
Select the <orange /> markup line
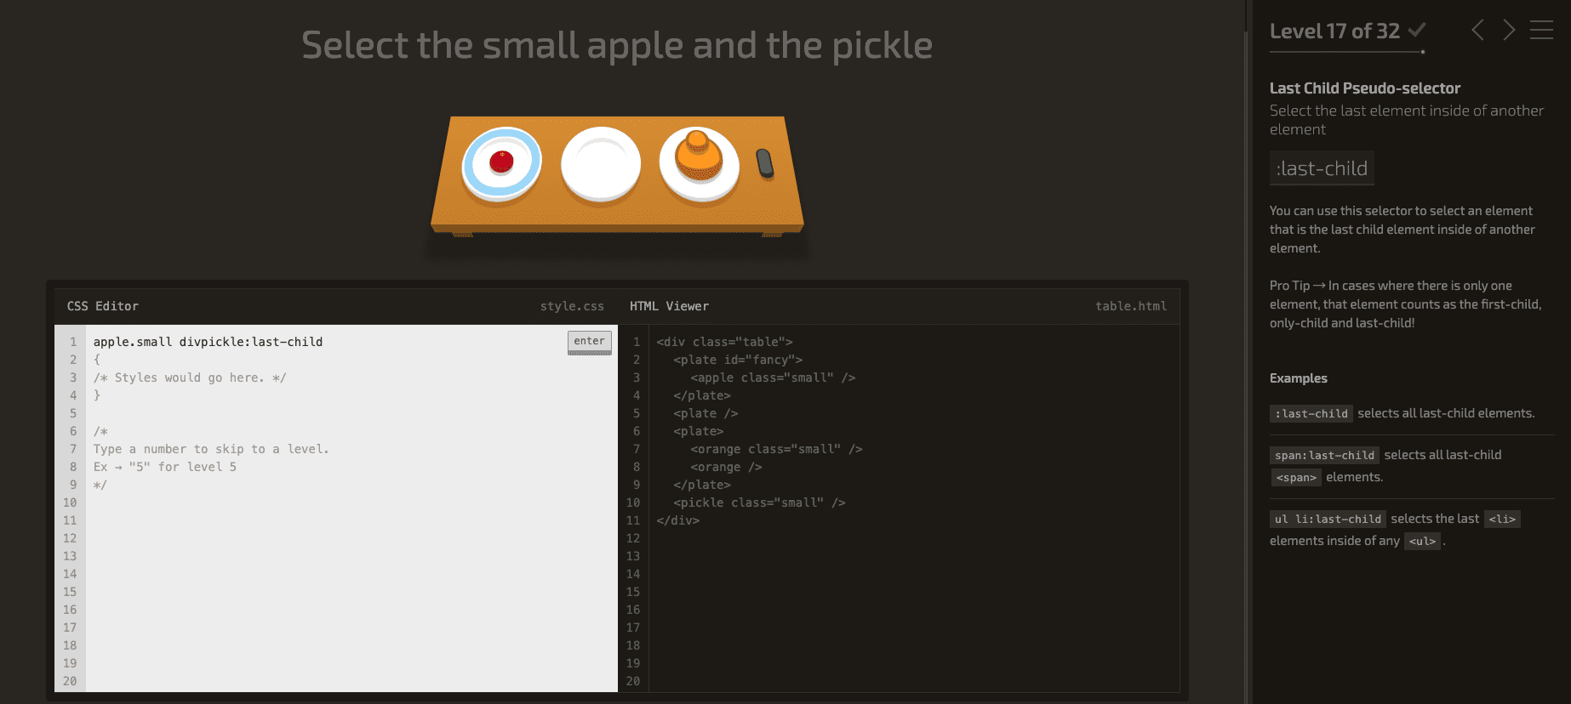click(x=726, y=467)
